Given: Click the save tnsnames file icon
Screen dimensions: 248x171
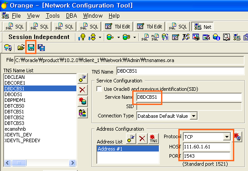Looking at the screenshot, I should (x=31, y=47).
